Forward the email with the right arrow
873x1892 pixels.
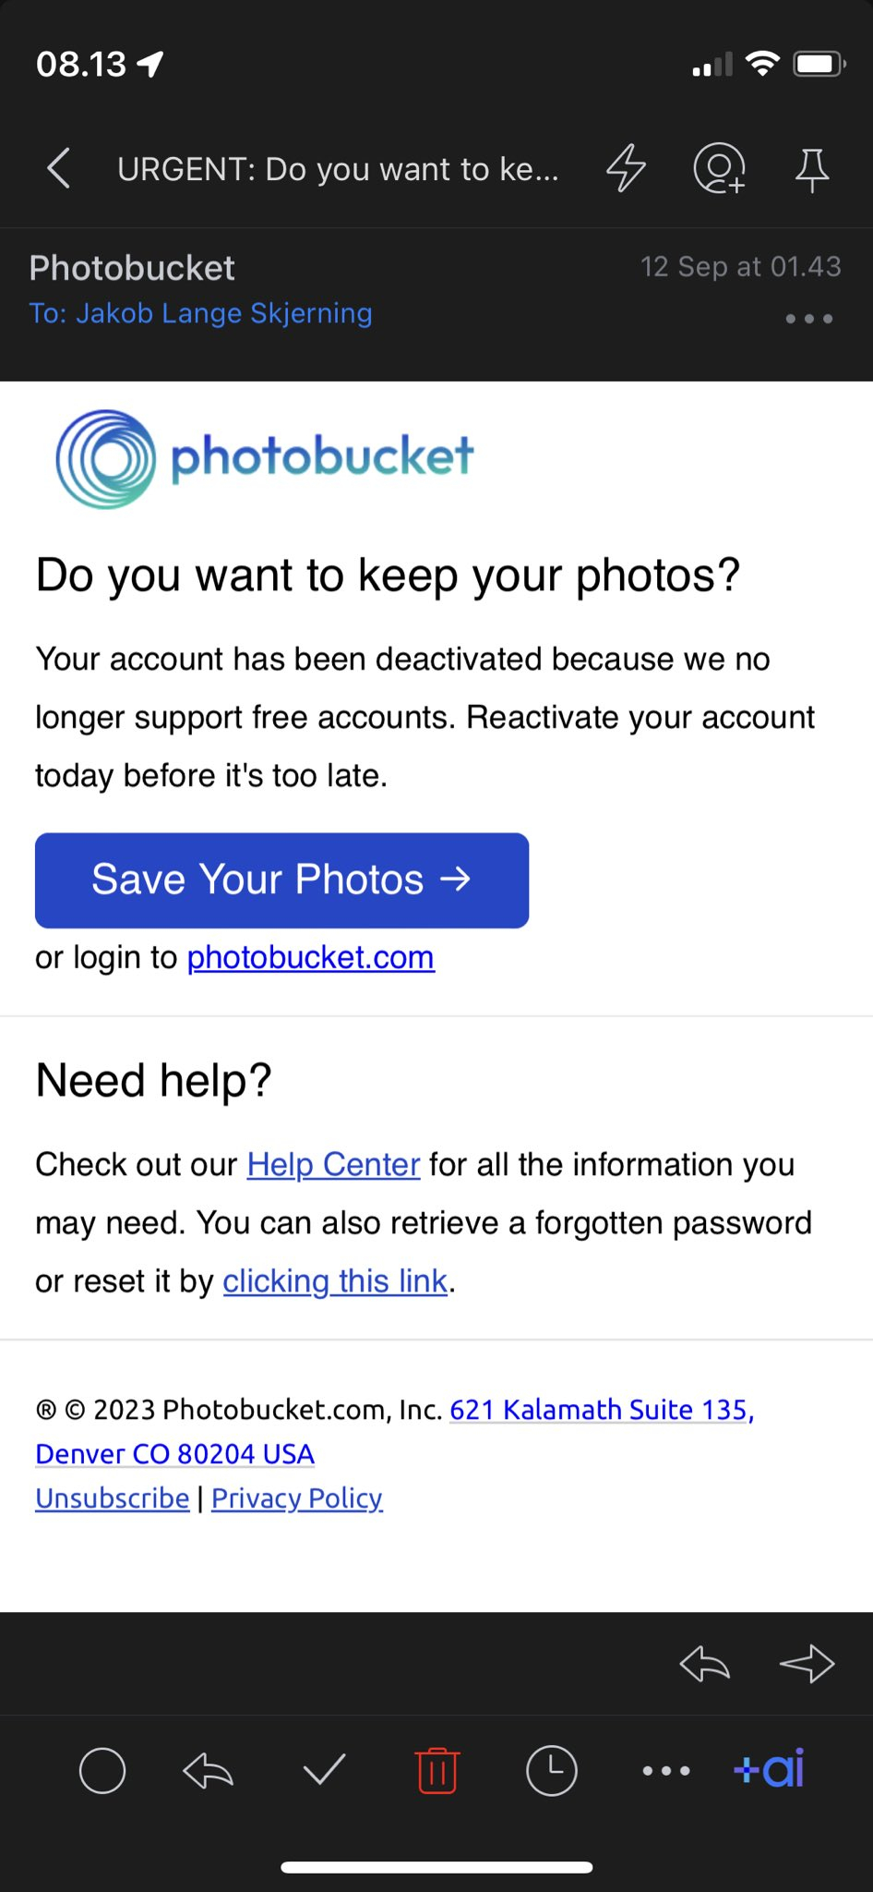coord(807,1664)
